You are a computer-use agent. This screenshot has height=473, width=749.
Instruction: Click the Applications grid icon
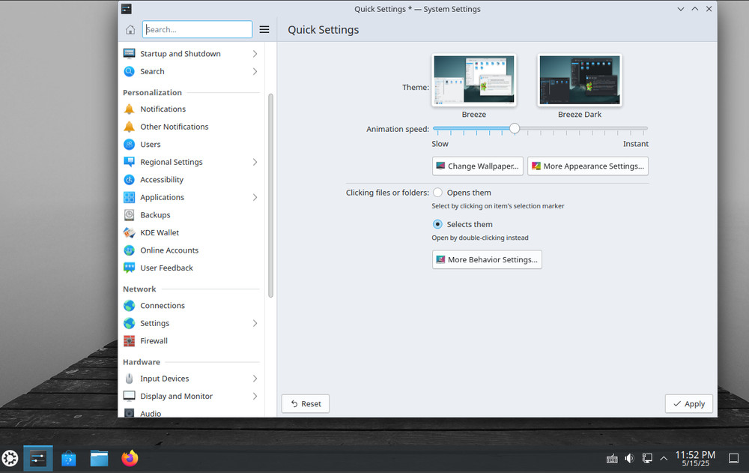click(x=129, y=198)
